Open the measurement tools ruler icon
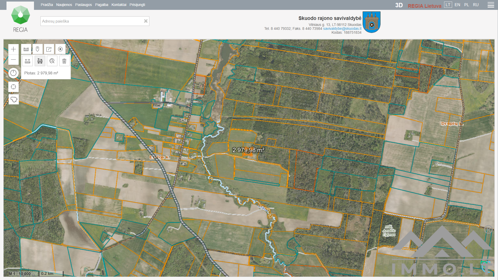 (26, 49)
